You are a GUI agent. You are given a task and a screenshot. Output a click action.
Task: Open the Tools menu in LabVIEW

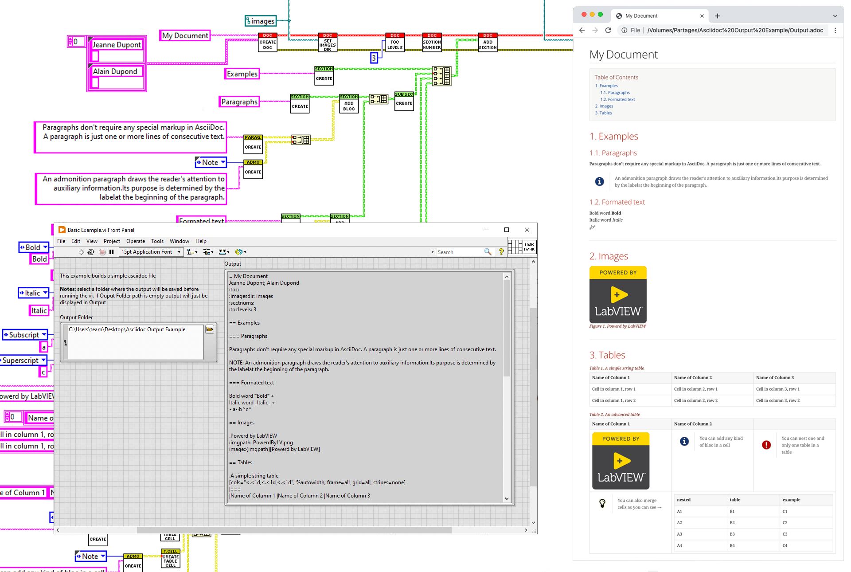(157, 241)
